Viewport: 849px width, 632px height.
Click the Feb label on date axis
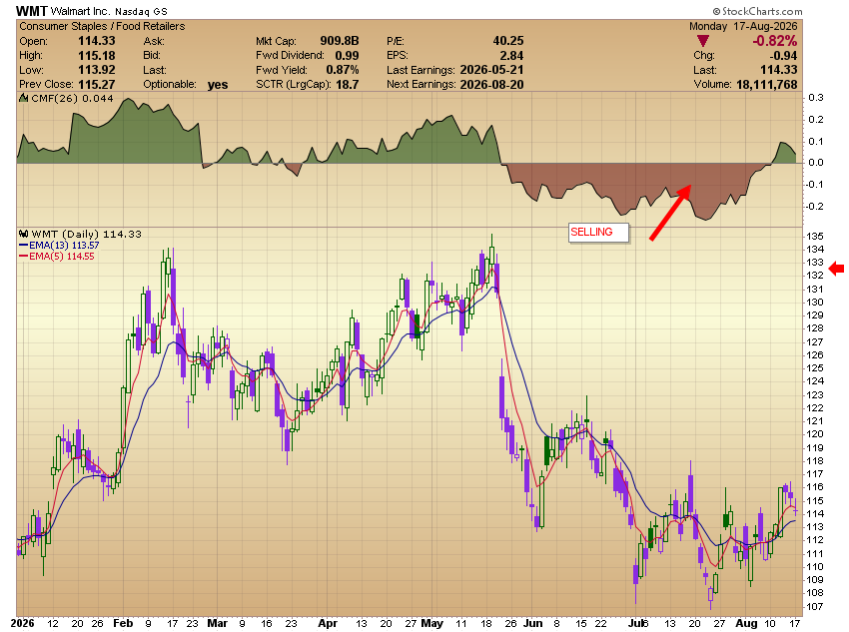(123, 623)
